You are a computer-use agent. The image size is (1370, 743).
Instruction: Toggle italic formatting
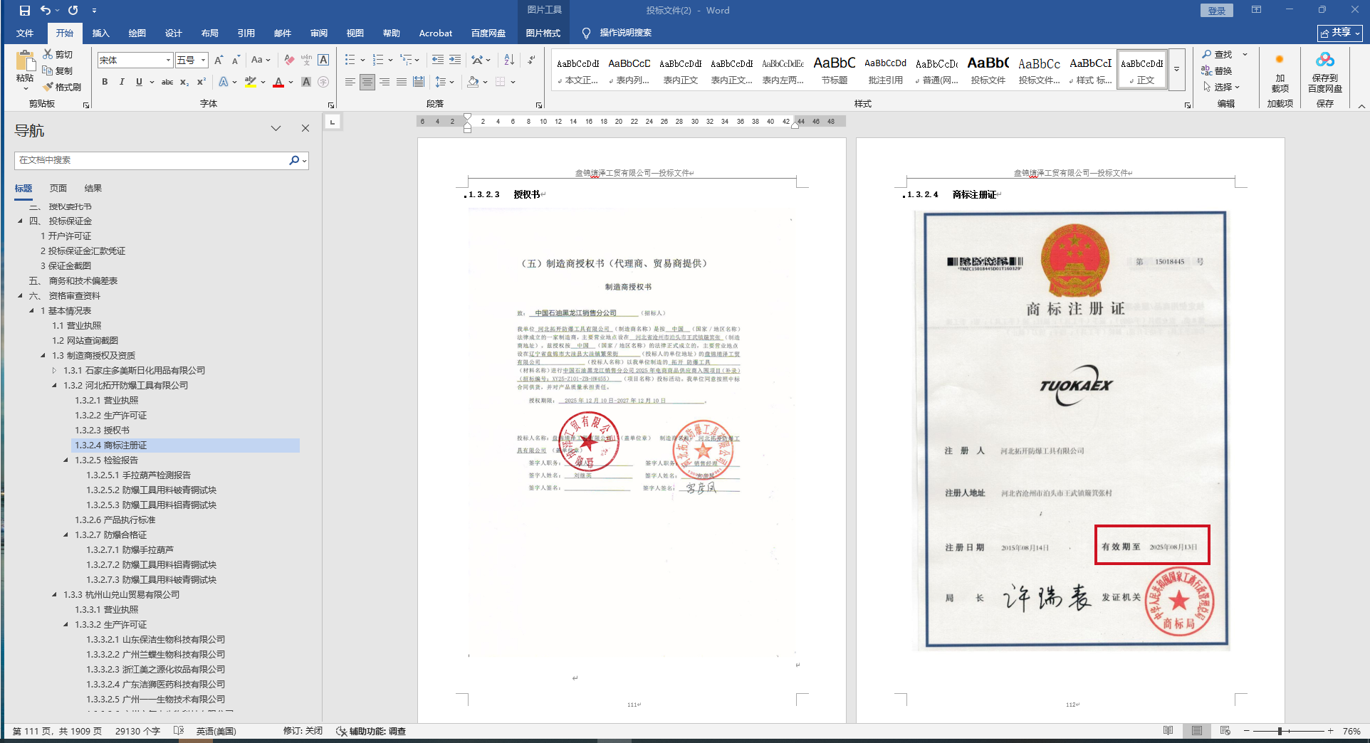click(122, 82)
